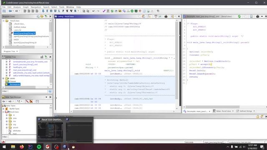Expand loadPlugins_void function in Symbol Tree
Screen dimensions: 267x150
point(7,67)
